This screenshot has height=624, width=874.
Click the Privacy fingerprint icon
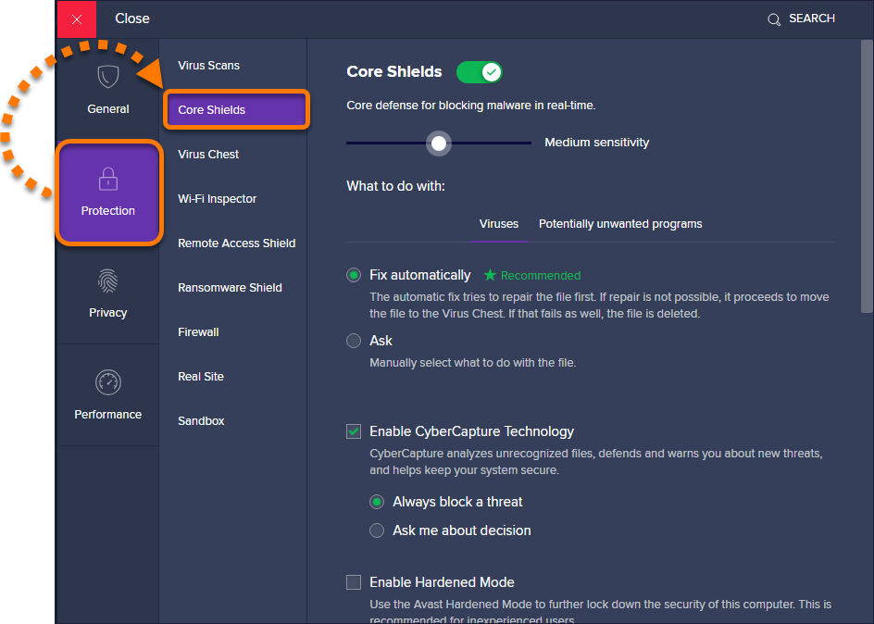(x=107, y=281)
